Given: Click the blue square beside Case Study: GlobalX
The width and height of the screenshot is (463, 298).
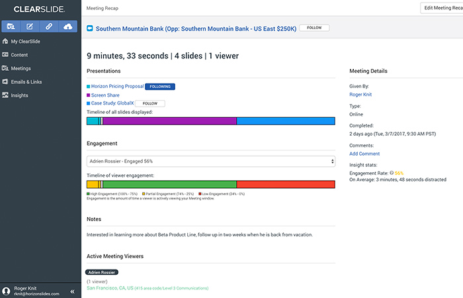Looking at the screenshot, I should pos(88,103).
